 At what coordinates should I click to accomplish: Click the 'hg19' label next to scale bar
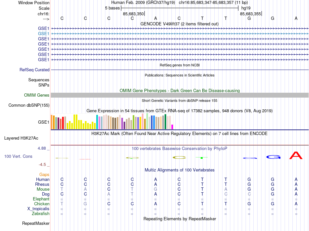[246, 8]
